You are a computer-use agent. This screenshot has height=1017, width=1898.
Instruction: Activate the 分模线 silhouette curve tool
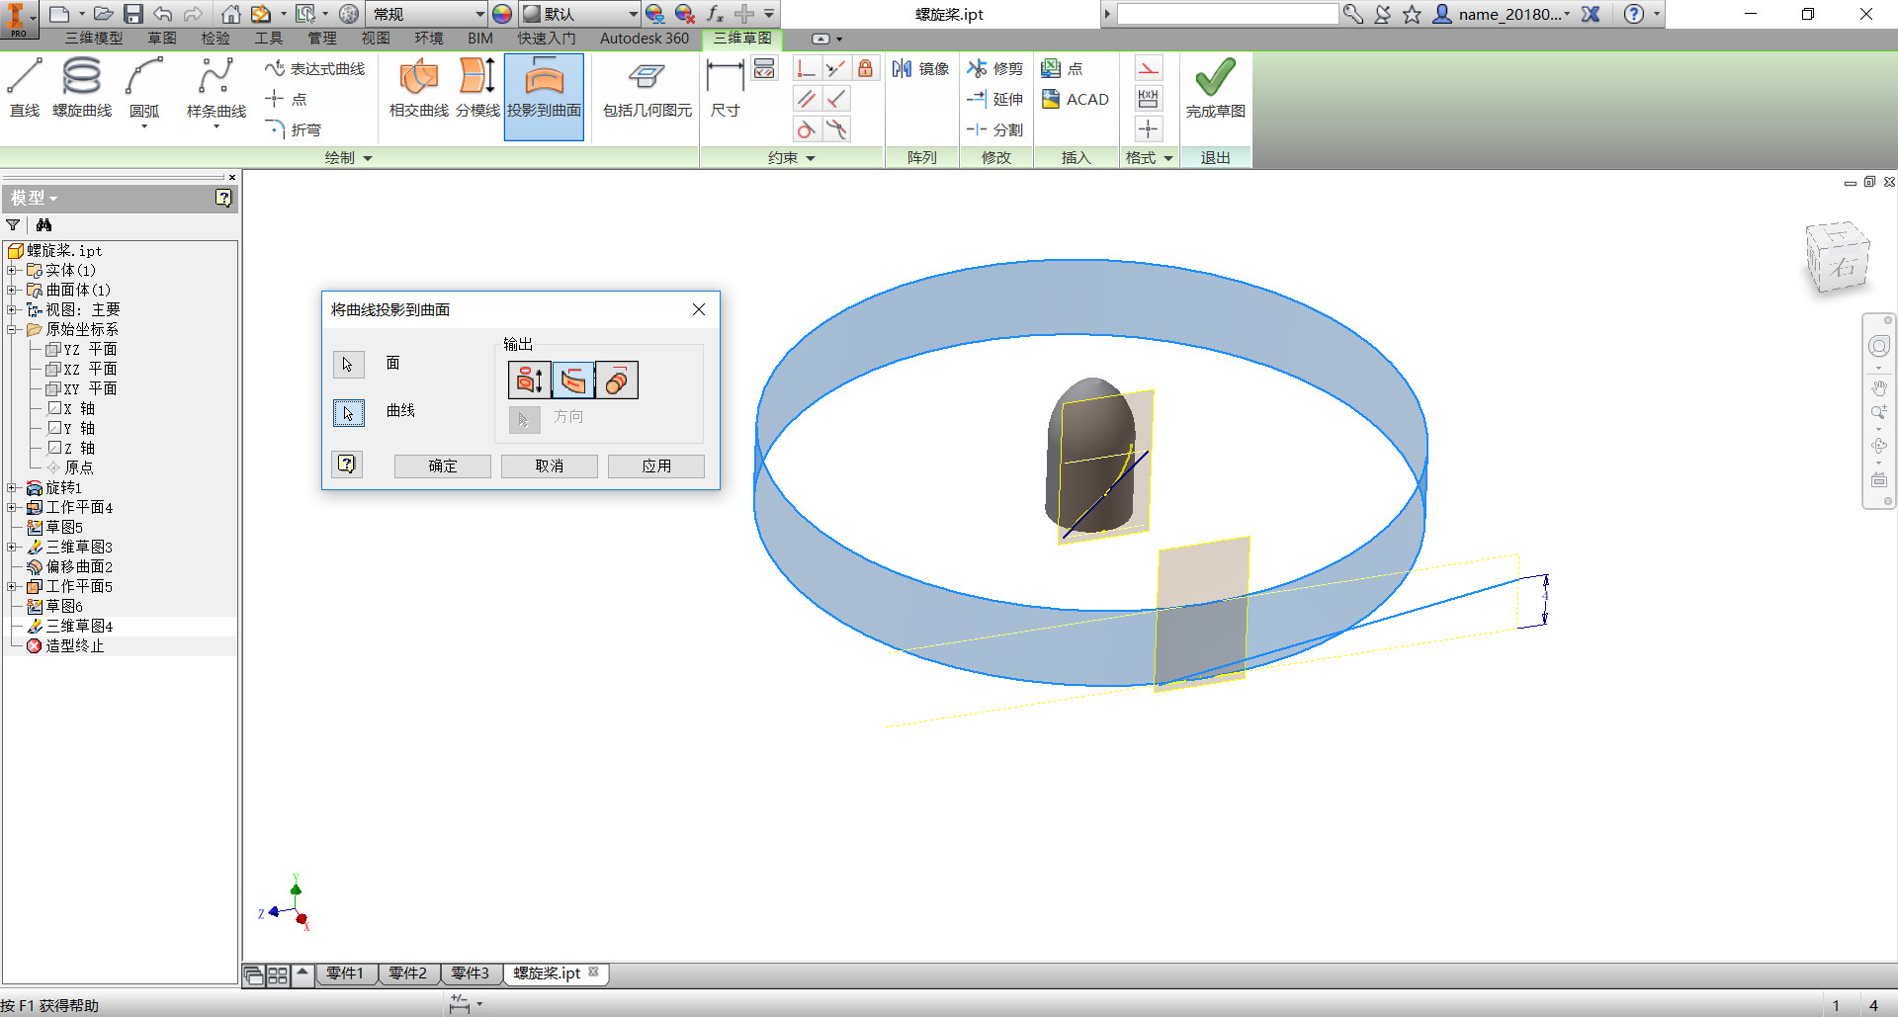point(477,87)
